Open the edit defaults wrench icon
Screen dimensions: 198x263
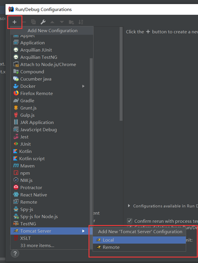[x=43, y=22]
